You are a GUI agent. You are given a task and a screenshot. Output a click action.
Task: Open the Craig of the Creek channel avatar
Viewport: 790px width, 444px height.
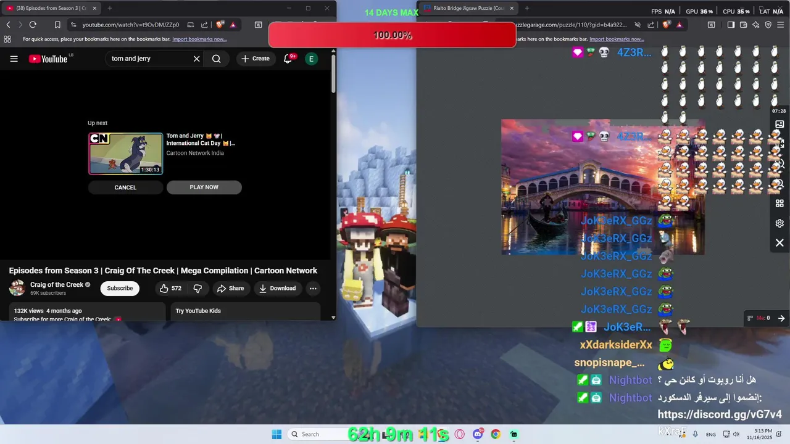pos(17,288)
